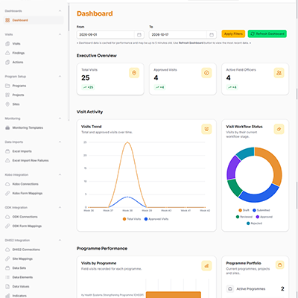Collapse the Visits sidebar group
The width and height of the screenshot is (298, 298).
point(60,34)
